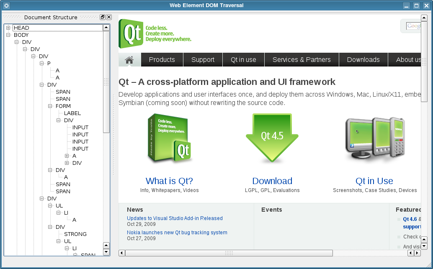Select the FORM row in the tree
This screenshot has height=269, width=433.
63,106
